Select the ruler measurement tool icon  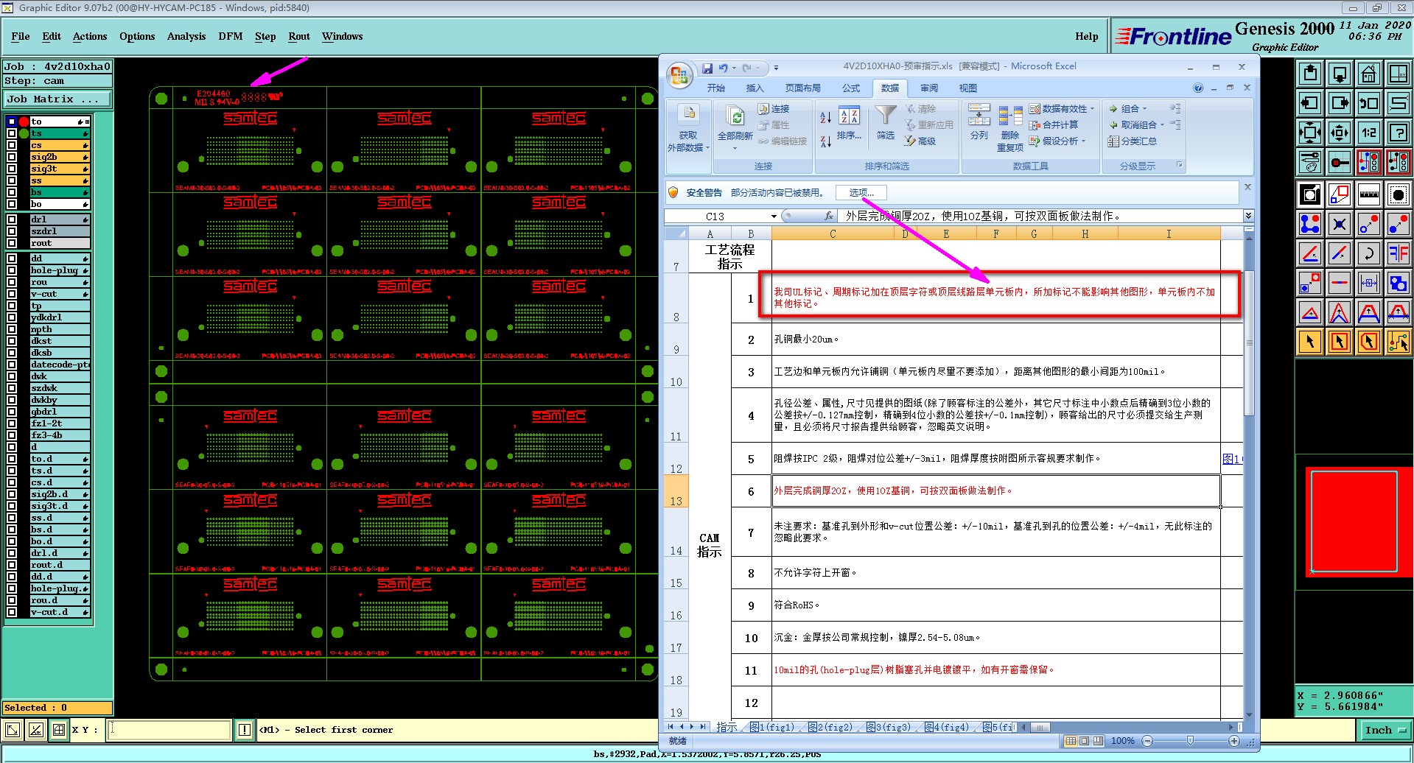(1368, 194)
